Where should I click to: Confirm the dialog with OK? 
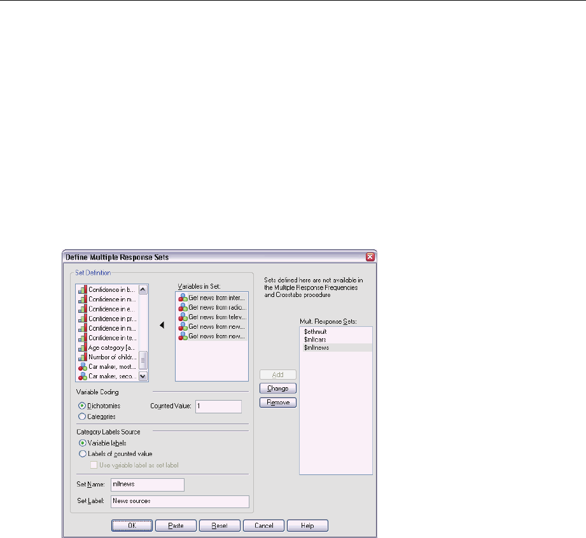(132, 525)
